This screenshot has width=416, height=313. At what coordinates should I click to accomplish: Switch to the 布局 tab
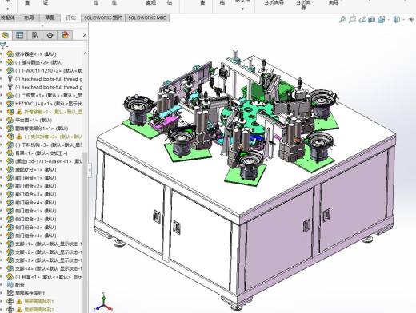29,18
